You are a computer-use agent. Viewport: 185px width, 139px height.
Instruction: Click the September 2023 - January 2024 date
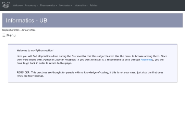point(19,30)
